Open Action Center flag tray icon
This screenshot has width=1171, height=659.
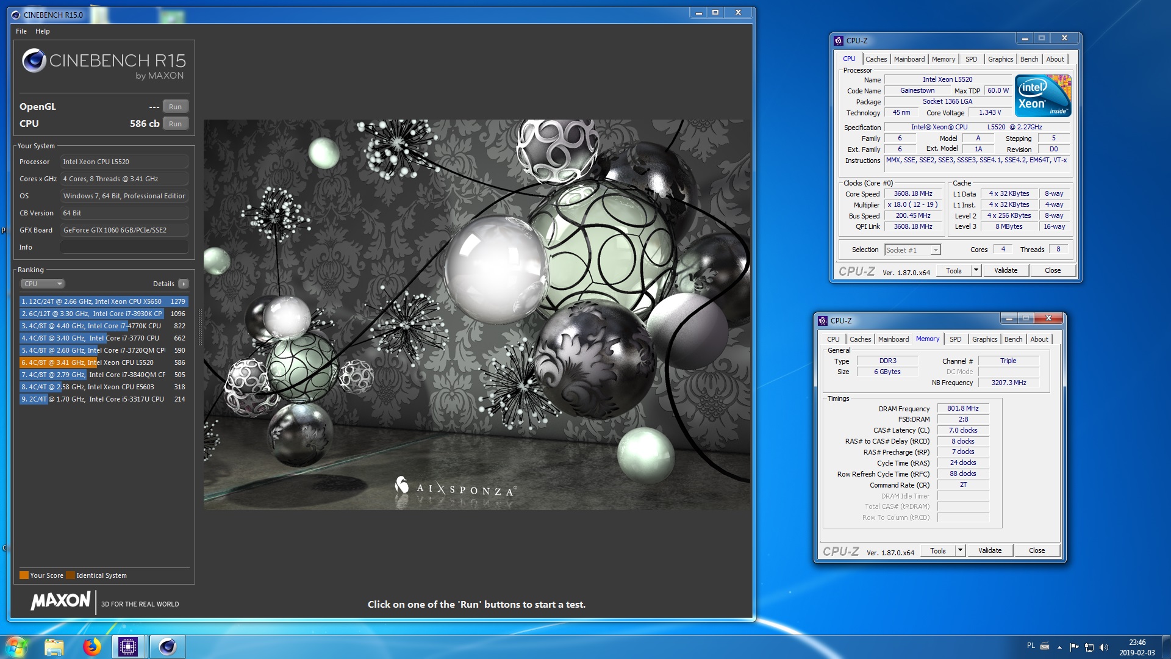click(x=1074, y=647)
